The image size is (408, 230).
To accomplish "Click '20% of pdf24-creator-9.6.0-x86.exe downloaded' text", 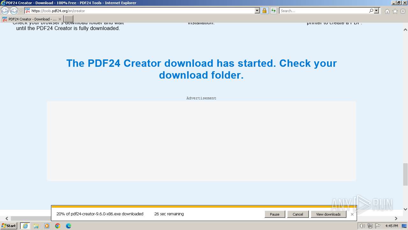I will pos(100,214).
